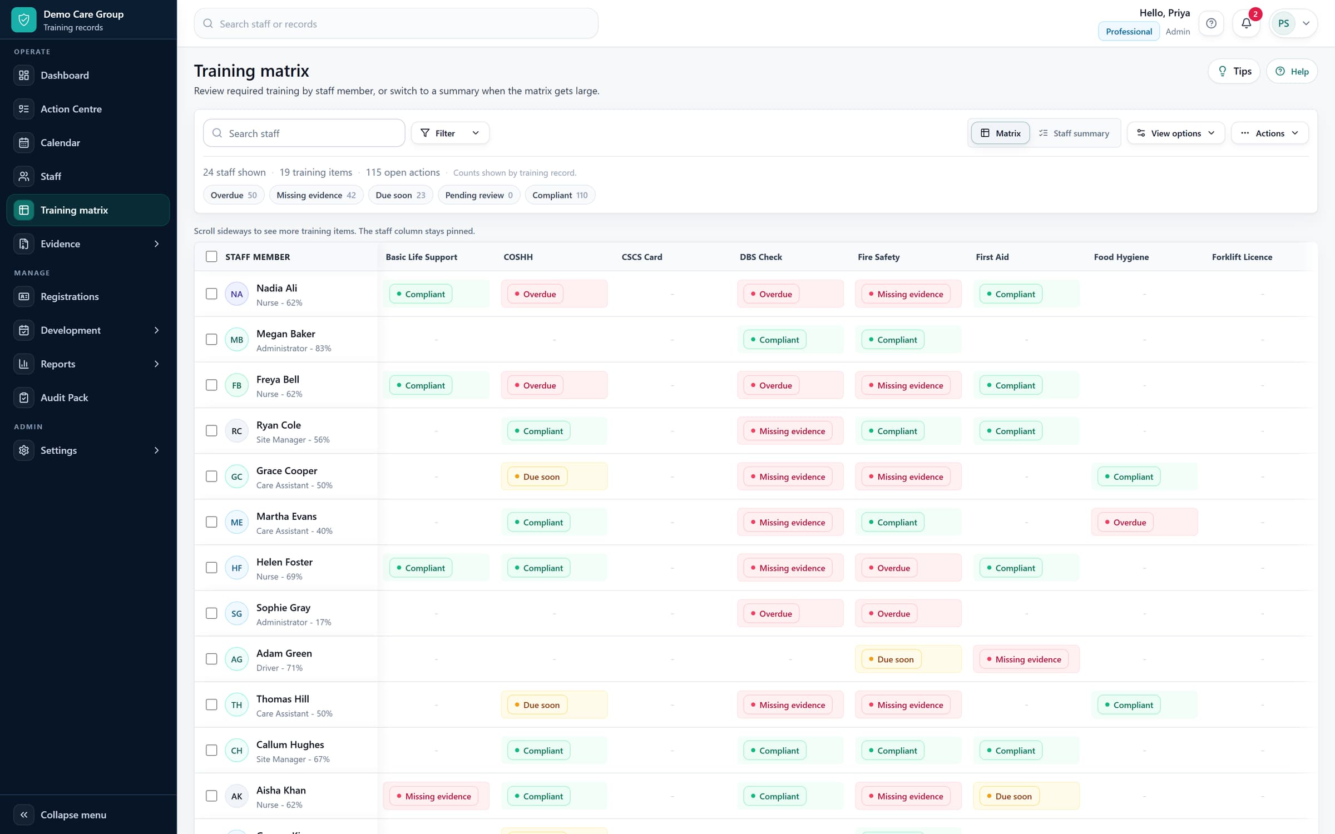Click the Calendar sidebar icon

point(24,142)
